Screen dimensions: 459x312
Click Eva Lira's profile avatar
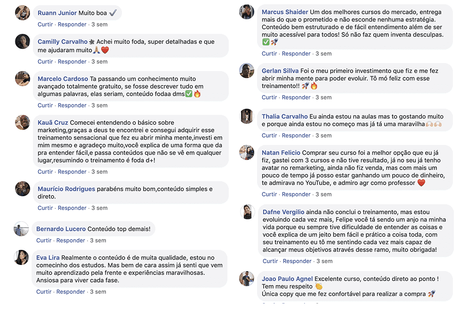[x=21, y=257]
